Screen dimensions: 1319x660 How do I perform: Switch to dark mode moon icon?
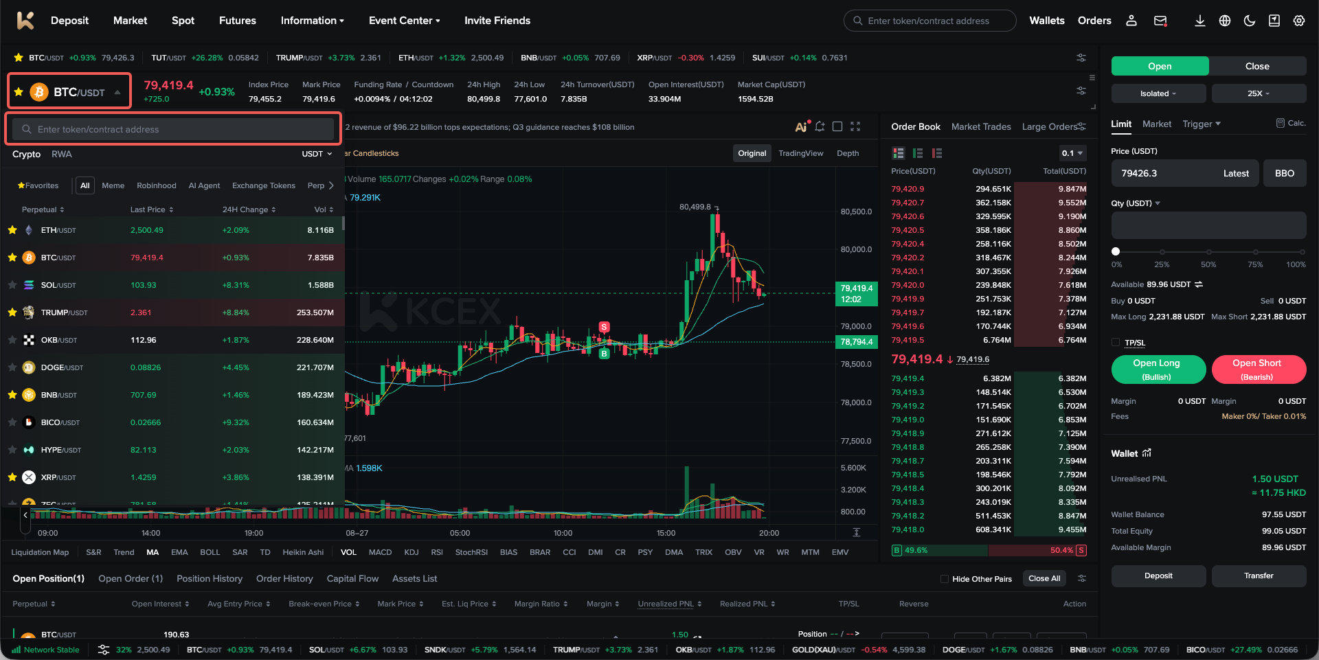click(x=1250, y=21)
